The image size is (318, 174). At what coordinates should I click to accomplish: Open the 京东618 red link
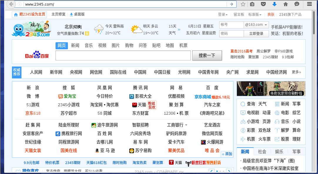(x=33, y=113)
